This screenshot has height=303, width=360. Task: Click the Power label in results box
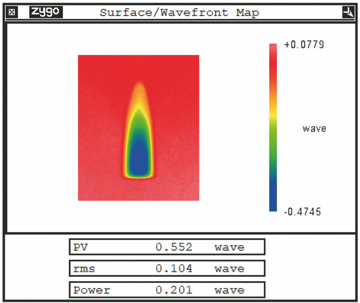tap(92, 290)
